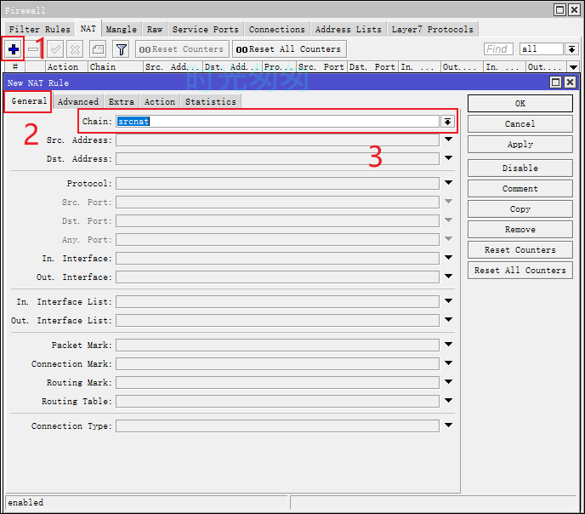Open the Raw tab
The width and height of the screenshot is (585, 514).
pyautogui.click(x=155, y=29)
